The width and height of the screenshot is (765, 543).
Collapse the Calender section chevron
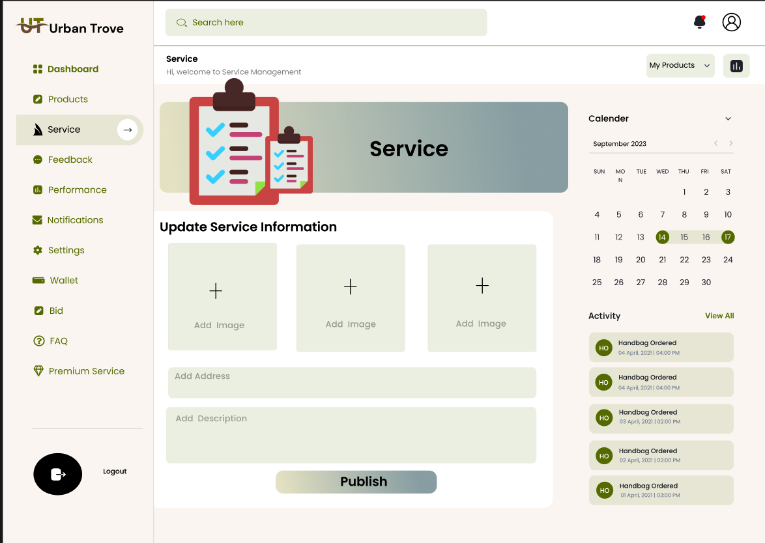coord(728,119)
